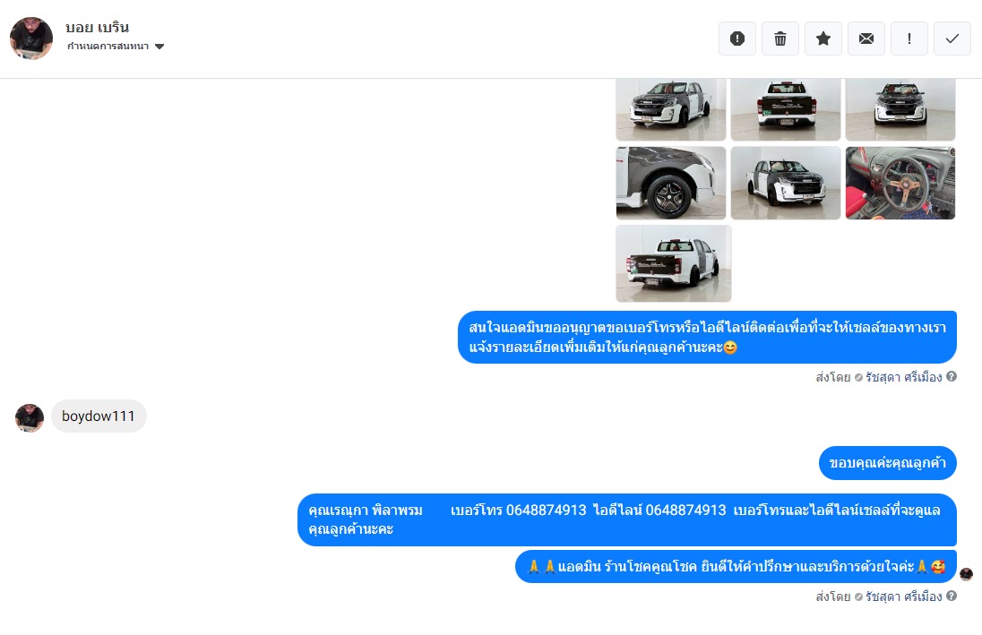The width and height of the screenshot is (982, 635).
Task: Open บอย เบริน profile name
Action: (x=97, y=28)
